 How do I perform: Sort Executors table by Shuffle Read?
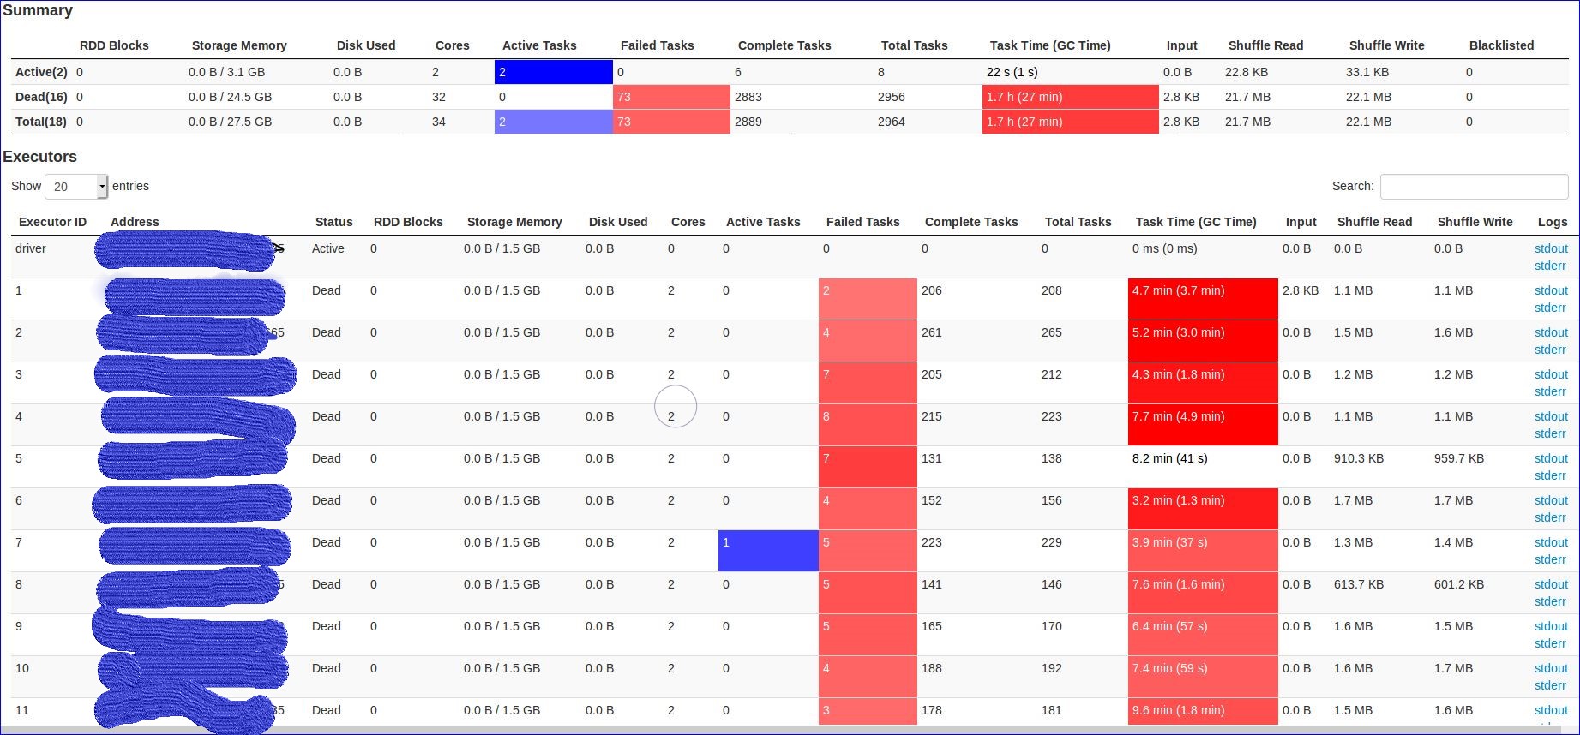(1374, 222)
